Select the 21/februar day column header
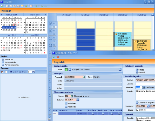Viewport: 155px width, 121px height. click(142, 15)
